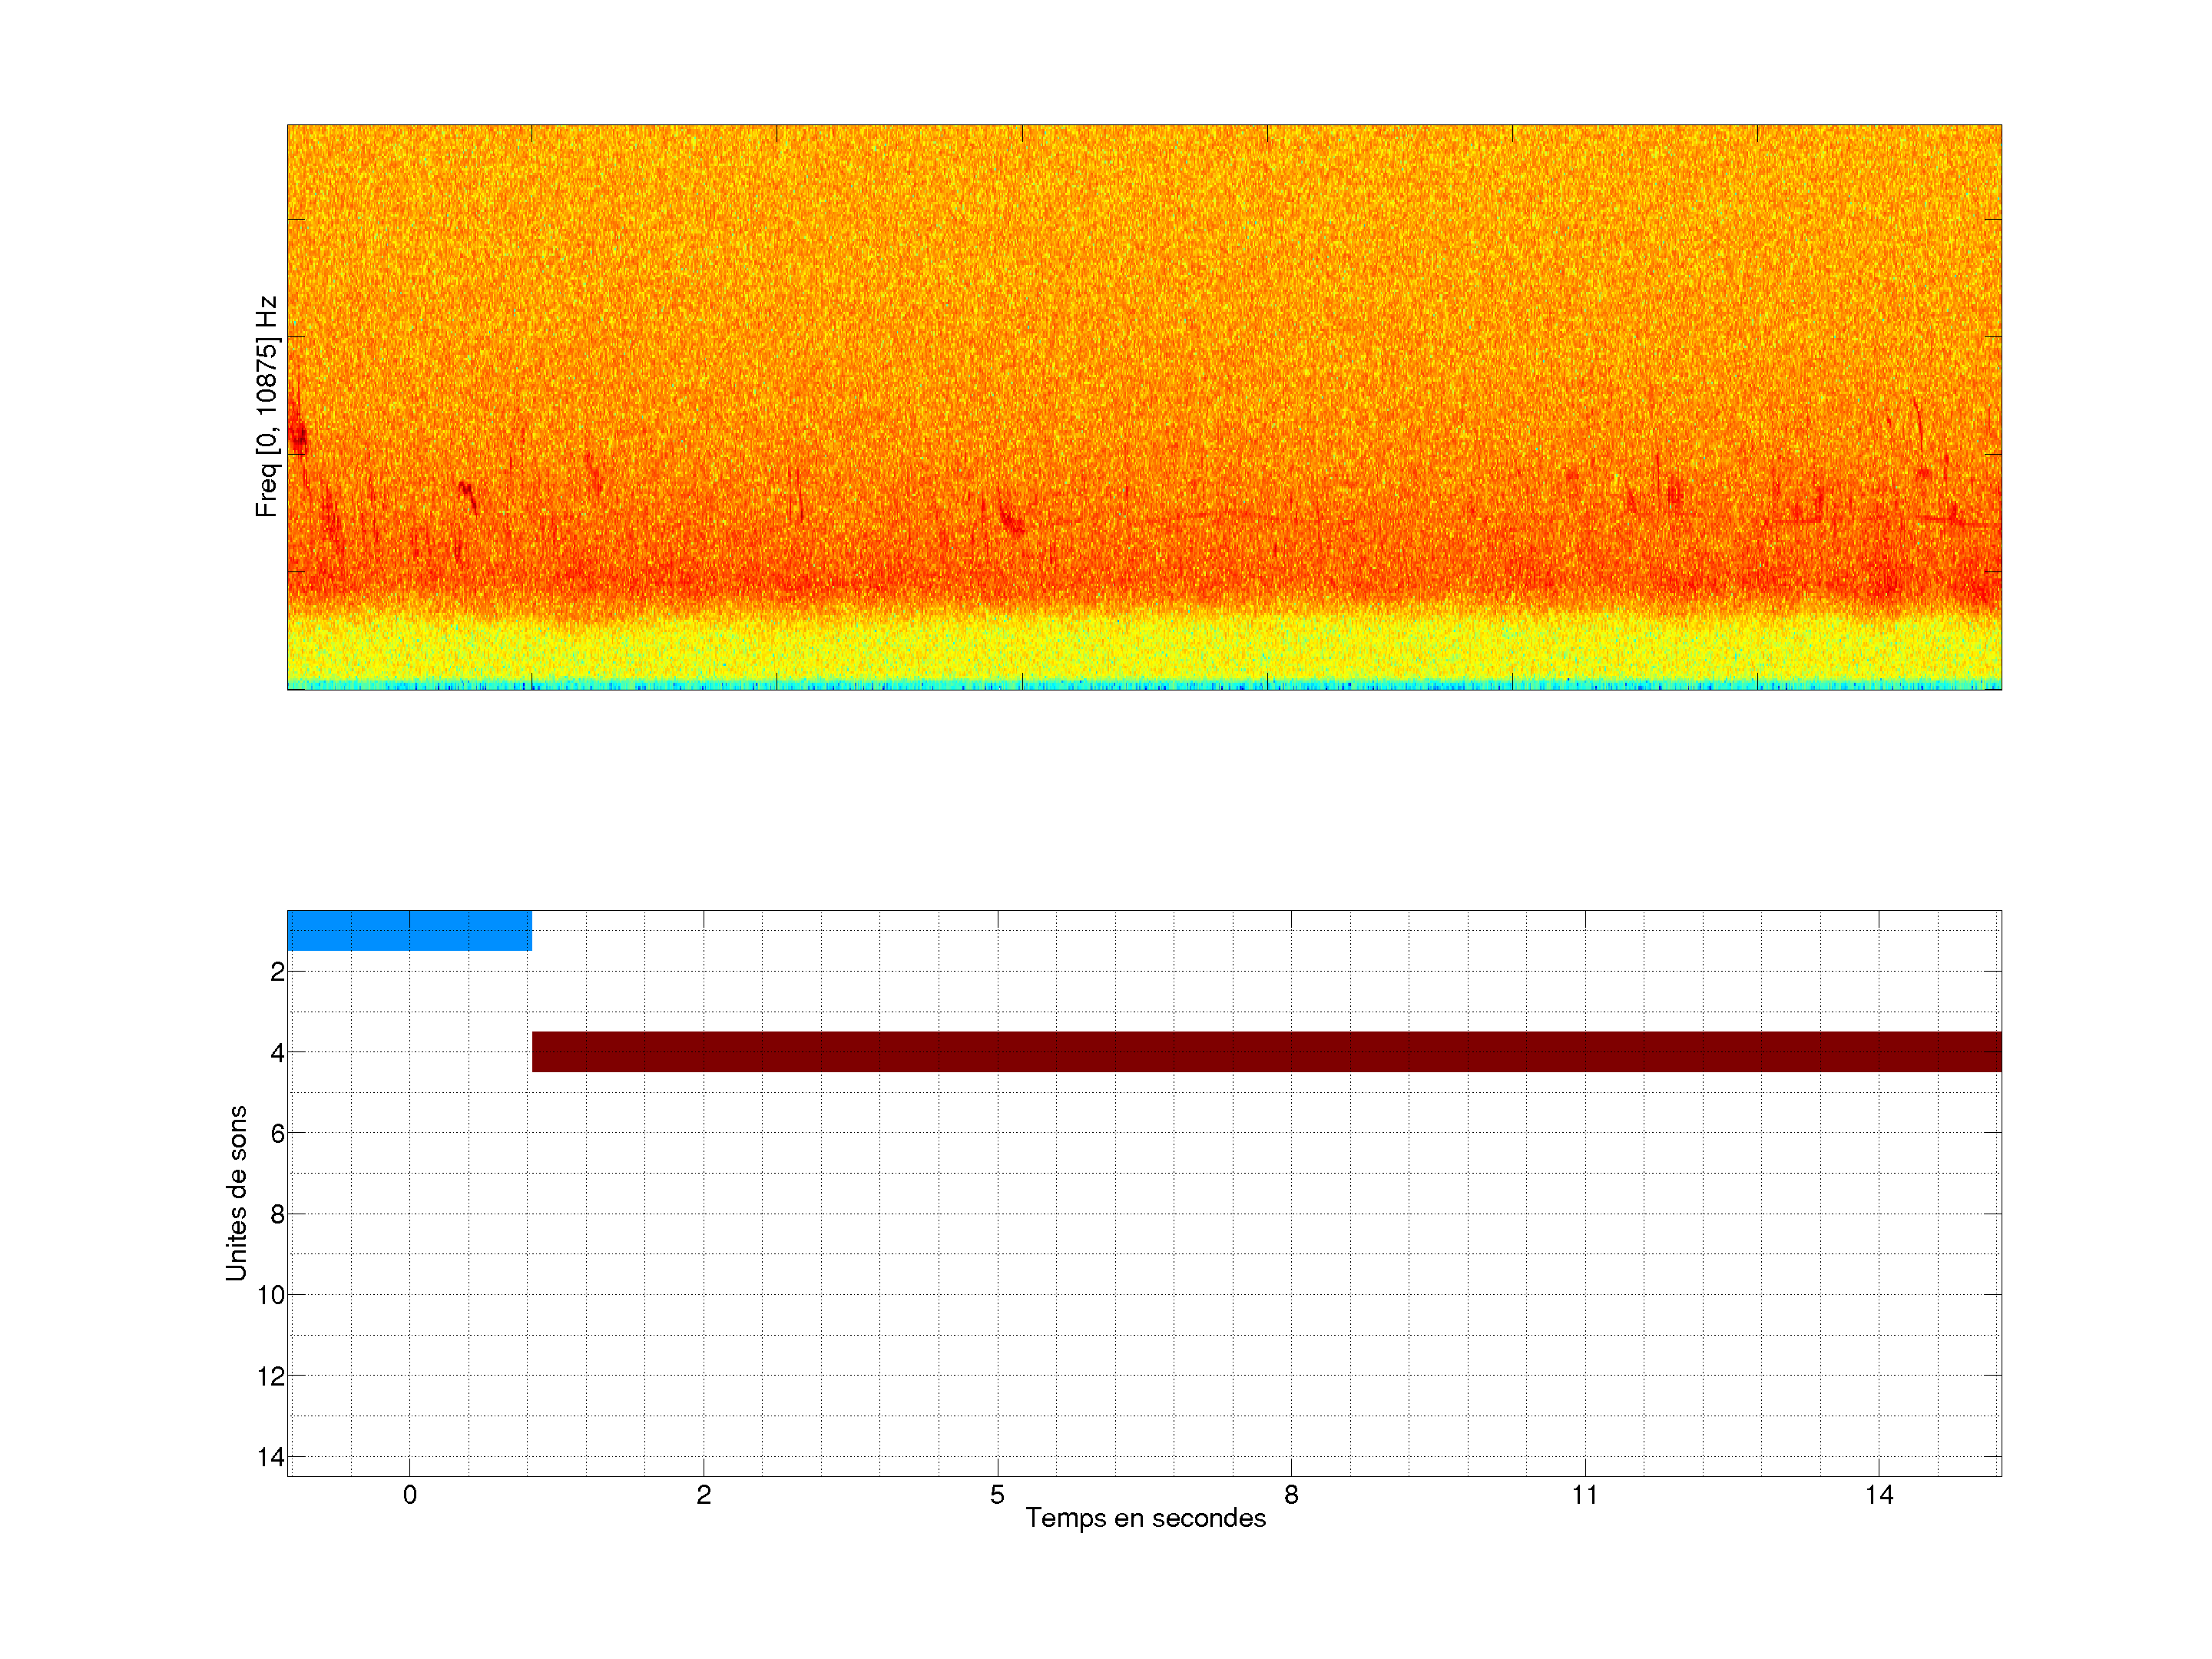Click the upper orange region of the spectrogram

point(1144,250)
